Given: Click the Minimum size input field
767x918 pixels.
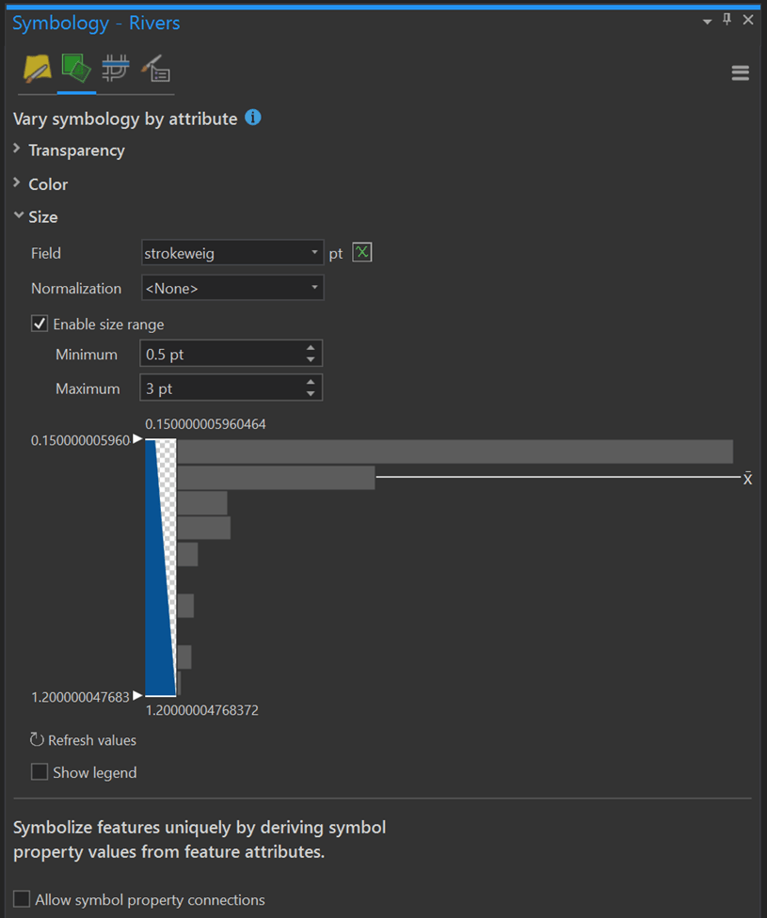Looking at the screenshot, I should click(x=221, y=355).
